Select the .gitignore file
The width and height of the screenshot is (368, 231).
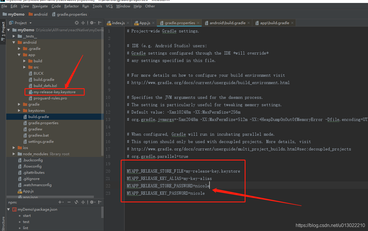point(31,178)
